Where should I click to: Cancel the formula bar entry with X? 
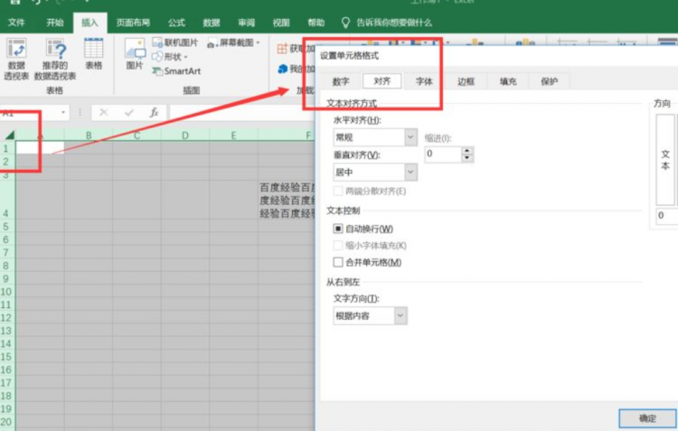(x=103, y=113)
